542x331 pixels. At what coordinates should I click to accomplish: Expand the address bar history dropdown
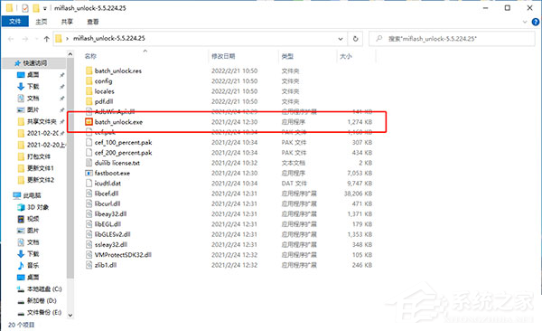point(341,39)
